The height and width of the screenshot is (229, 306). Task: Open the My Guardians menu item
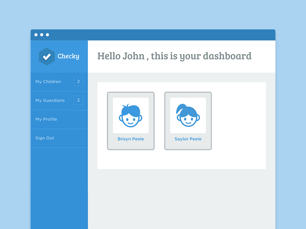click(59, 100)
